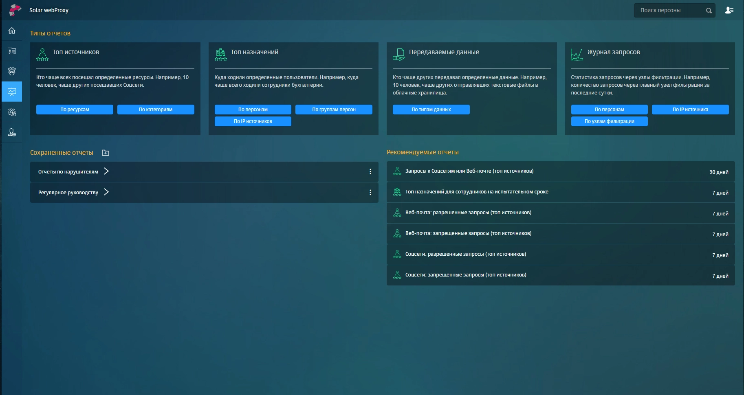744x395 pixels.
Task: Open the persons card icon in sidebar
Action: [12, 51]
